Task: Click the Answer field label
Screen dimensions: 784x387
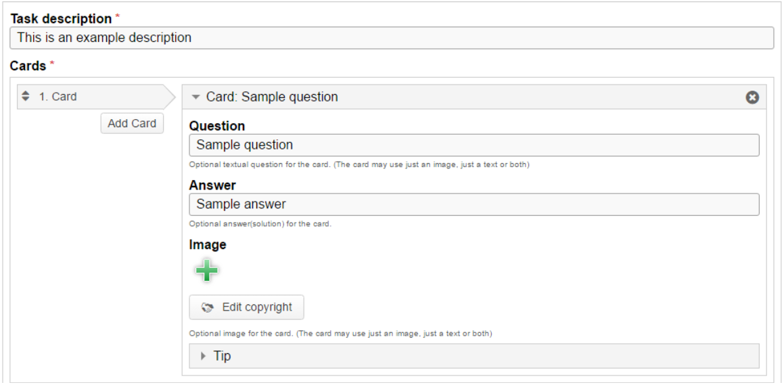Action: [212, 185]
